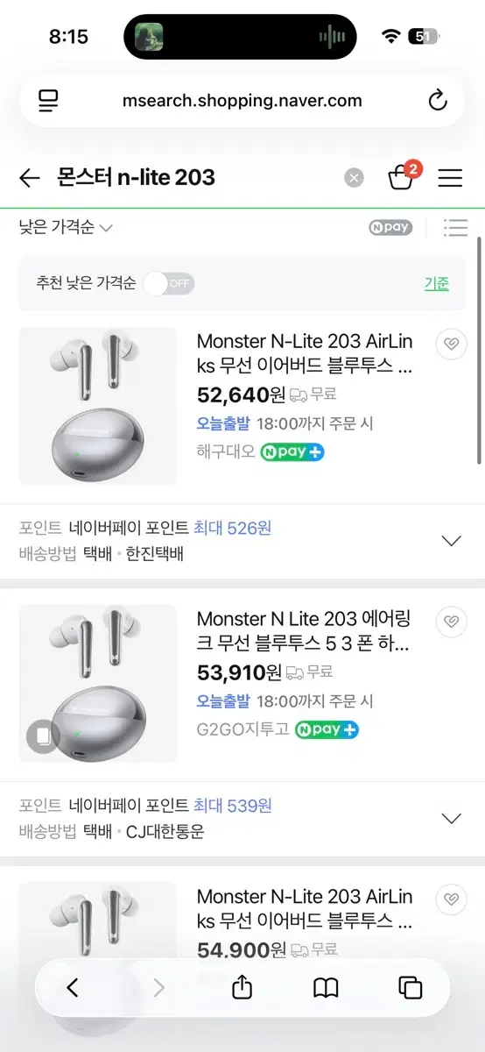Go back using the arrow beside search query

(x=30, y=178)
